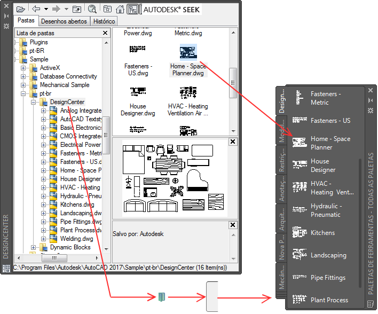Viewport: 378px width, 314px height.
Task: Collapse the DesignCenter folder node
Action: coord(34,102)
